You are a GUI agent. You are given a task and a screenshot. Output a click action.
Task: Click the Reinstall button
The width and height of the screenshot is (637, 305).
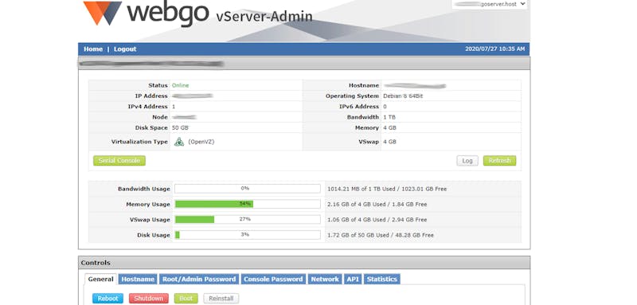(221, 299)
